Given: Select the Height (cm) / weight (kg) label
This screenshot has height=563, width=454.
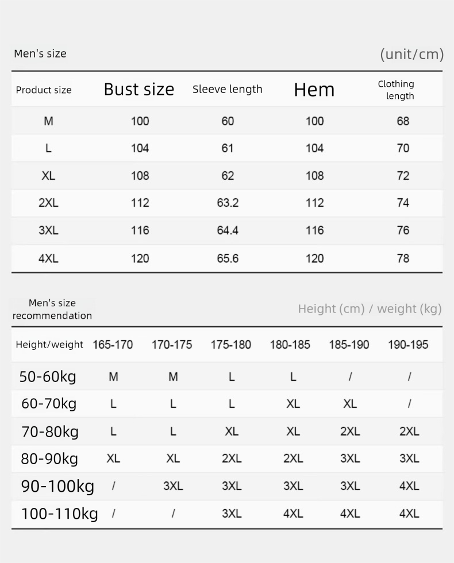Looking at the screenshot, I should click(370, 309).
